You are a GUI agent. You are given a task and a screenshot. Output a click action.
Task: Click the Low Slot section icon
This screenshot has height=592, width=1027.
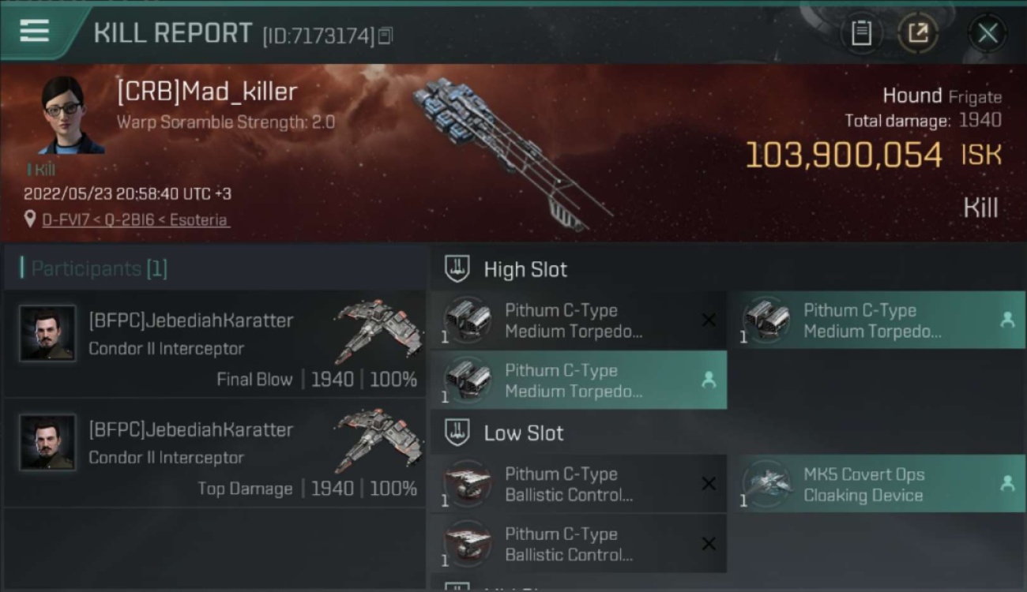click(x=457, y=432)
